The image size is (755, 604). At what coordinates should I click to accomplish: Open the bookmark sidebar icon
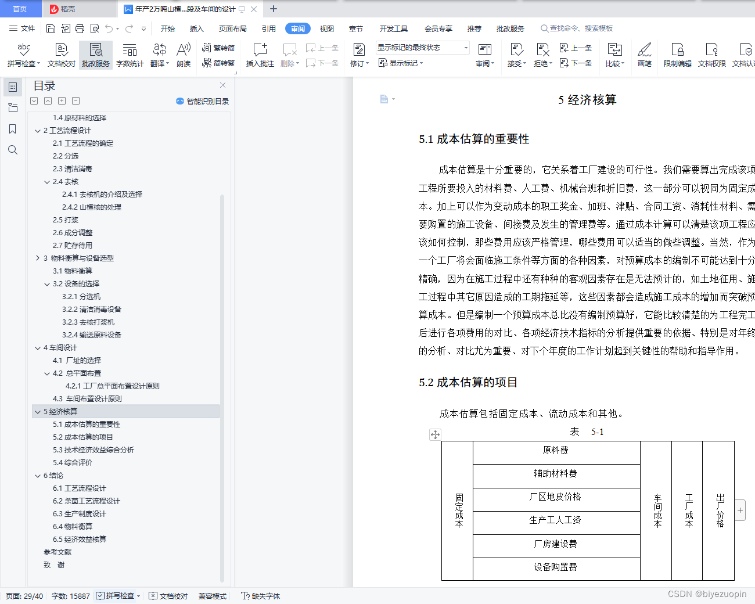tap(13, 129)
